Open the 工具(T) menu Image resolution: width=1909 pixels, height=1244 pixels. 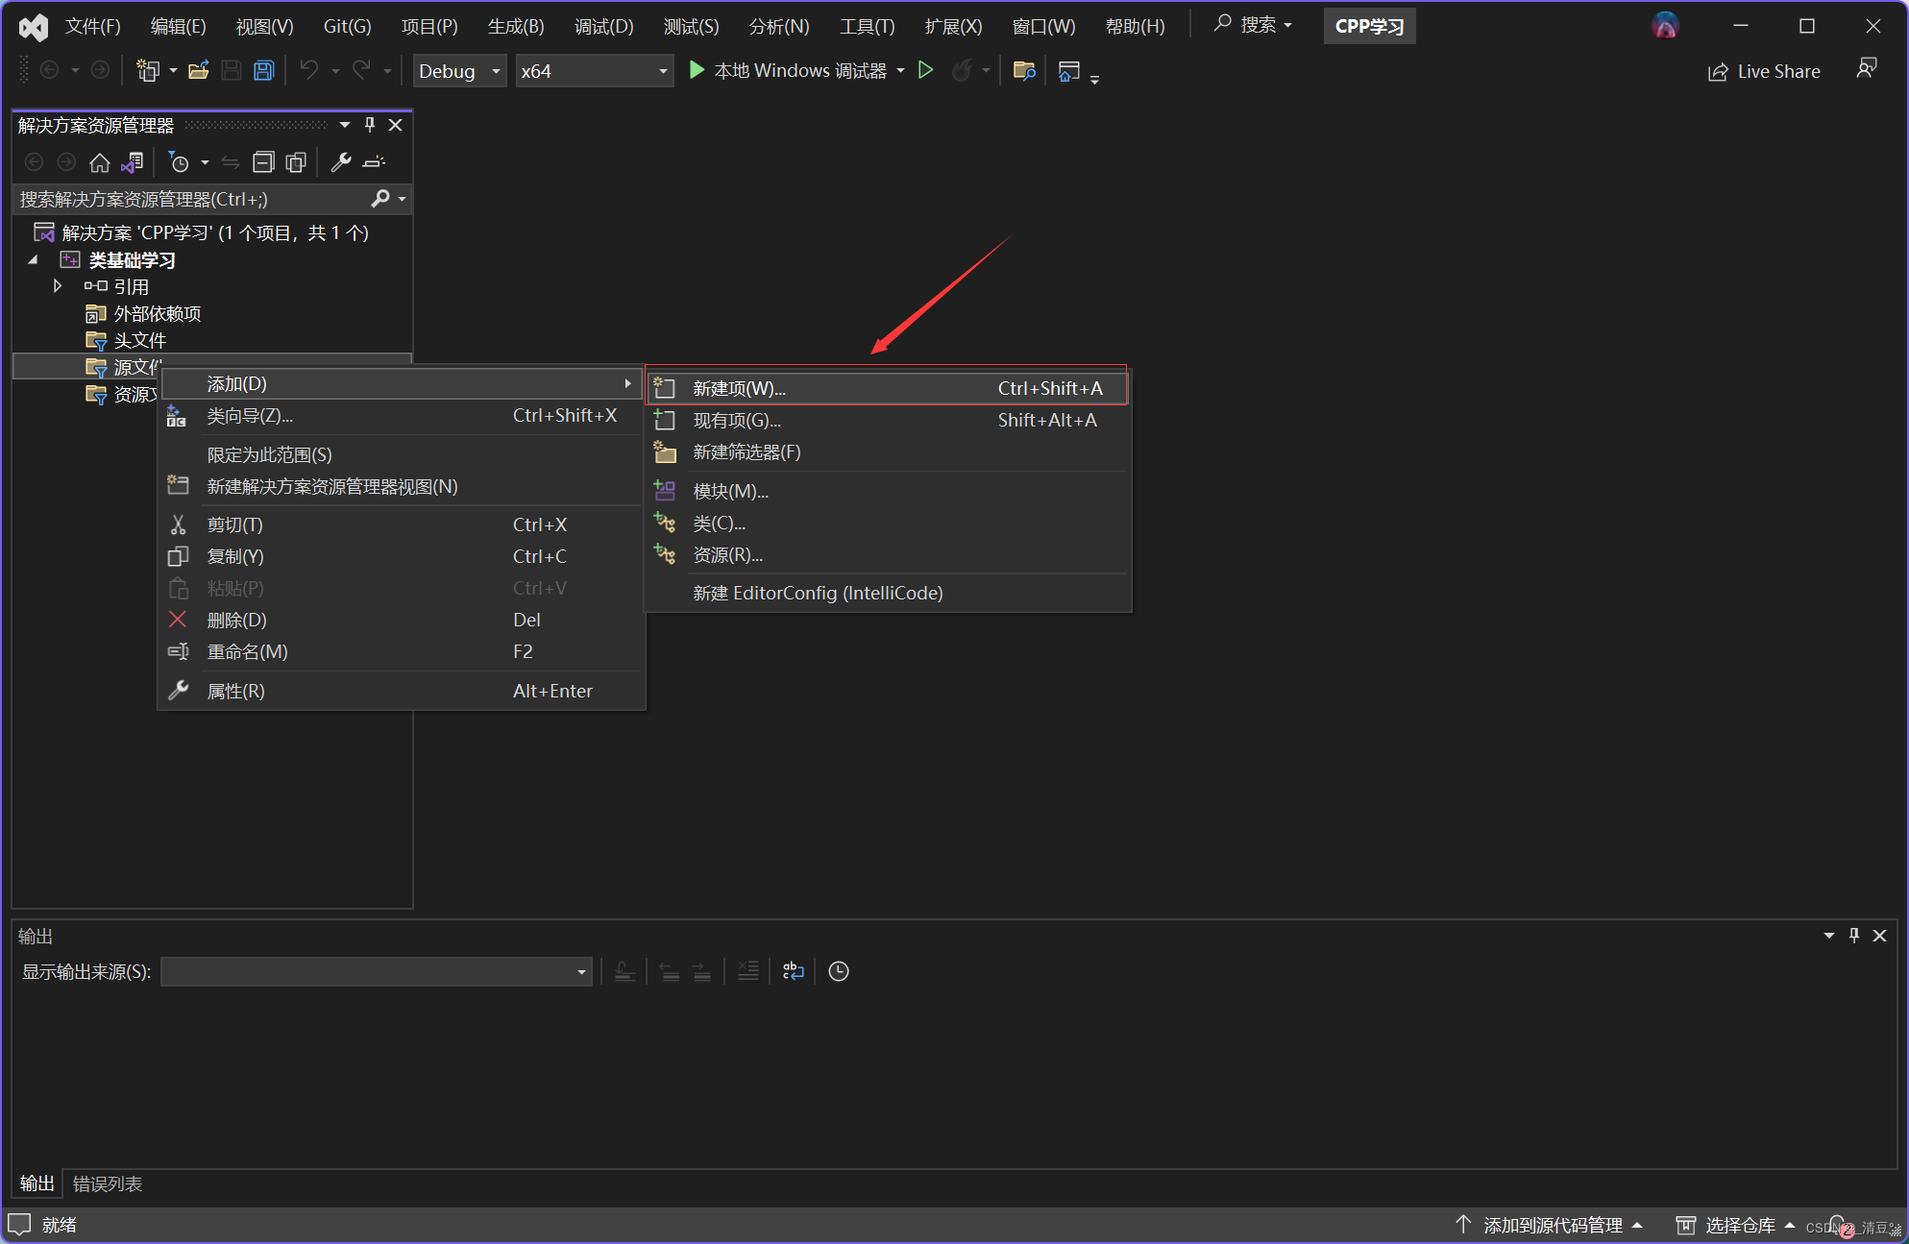pos(867,26)
